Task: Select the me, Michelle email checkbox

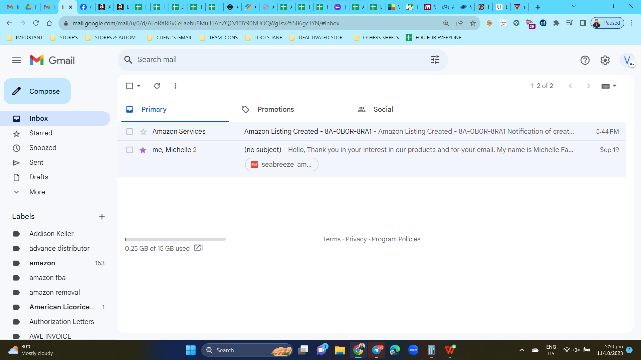Action: pyautogui.click(x=130, y=150)
